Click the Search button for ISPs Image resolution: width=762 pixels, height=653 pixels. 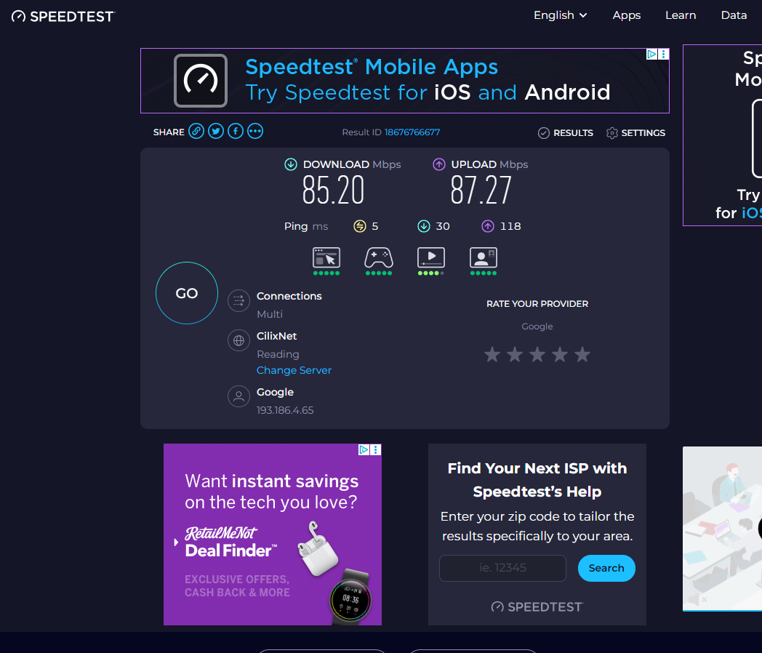coord(606,569)
